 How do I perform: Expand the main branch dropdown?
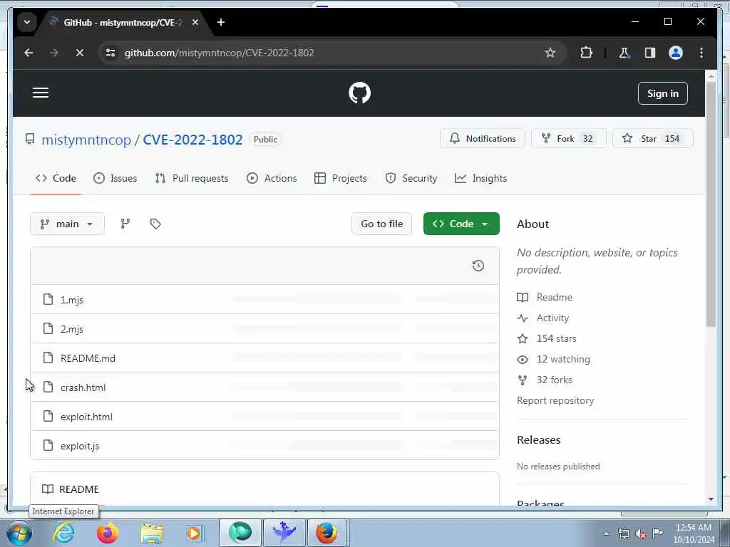67,224
